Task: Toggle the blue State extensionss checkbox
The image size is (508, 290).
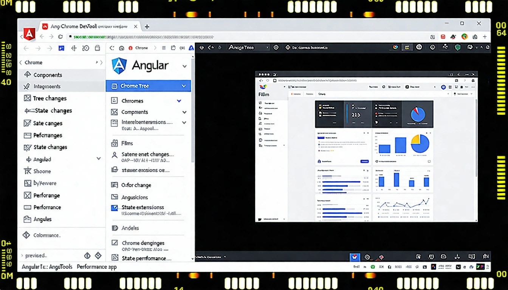Action: click(x=115, y=207)
